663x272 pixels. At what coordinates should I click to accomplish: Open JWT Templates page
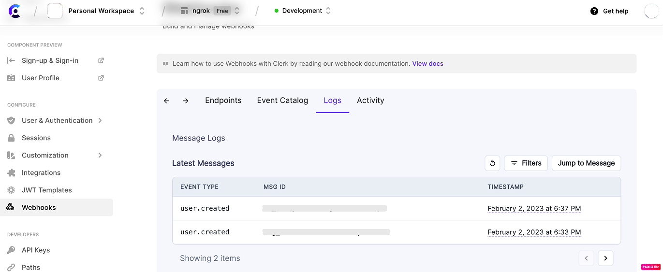click(47, 190)
